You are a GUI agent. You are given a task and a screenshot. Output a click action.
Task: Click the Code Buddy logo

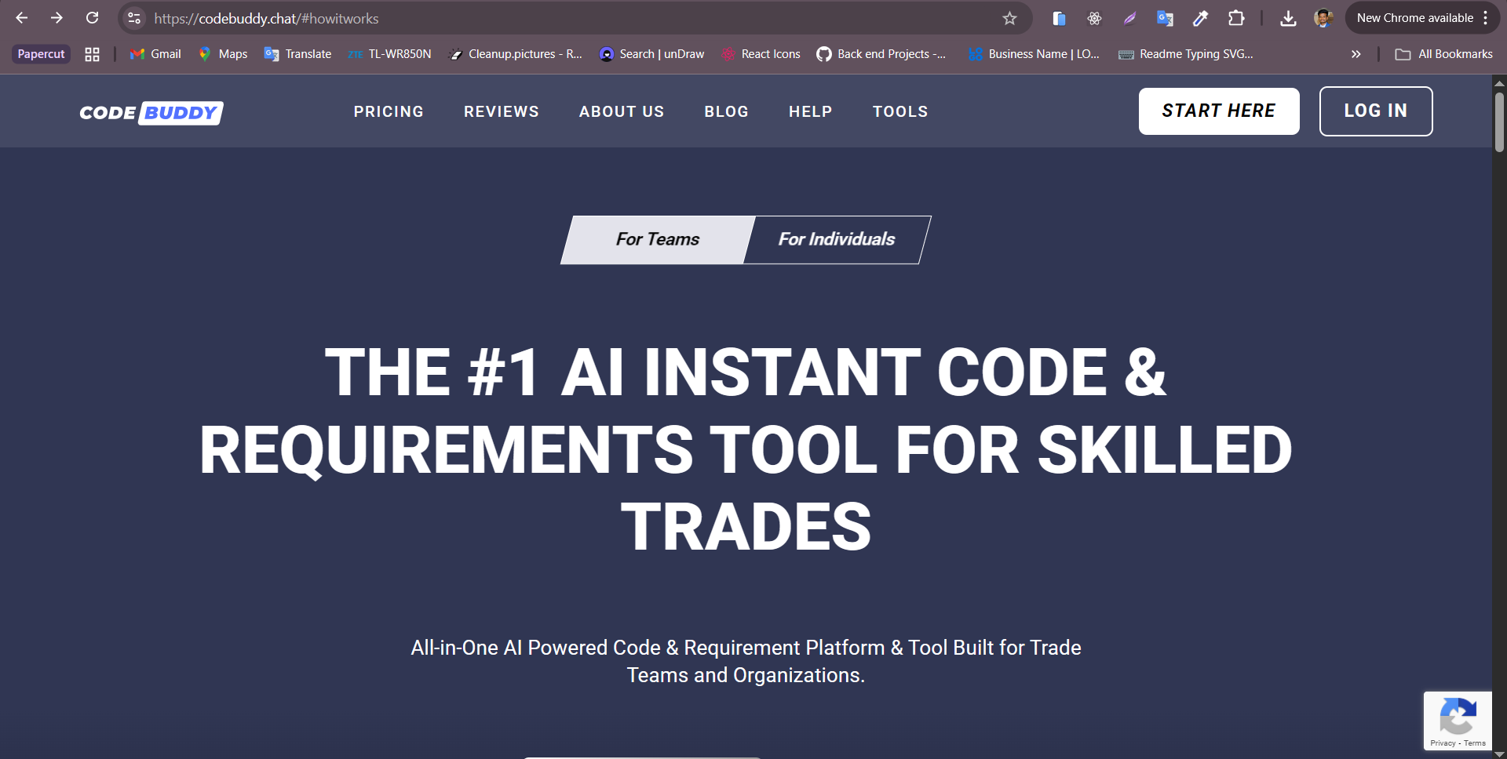point(151,112)
